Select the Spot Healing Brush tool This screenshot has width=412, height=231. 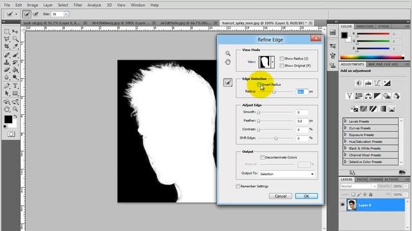tap(7, 55)
